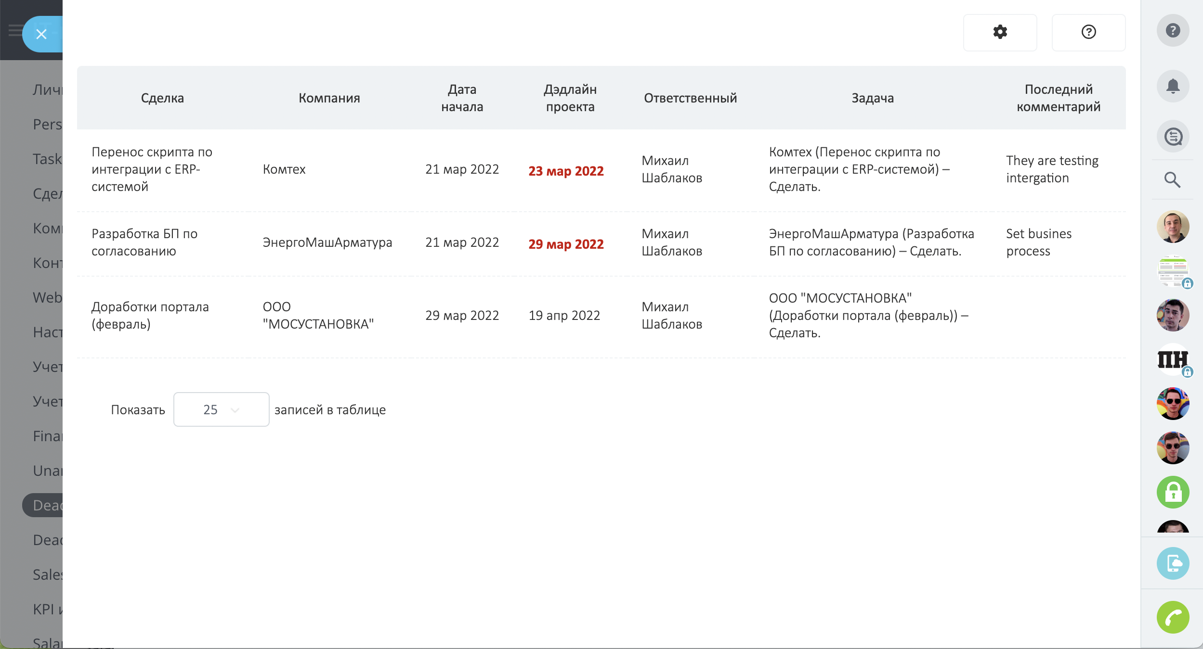The width and height of the screenshot is (1203, 649).
Task: Expand the 25 records per page dropdown
Action: [x=221, y=409]
